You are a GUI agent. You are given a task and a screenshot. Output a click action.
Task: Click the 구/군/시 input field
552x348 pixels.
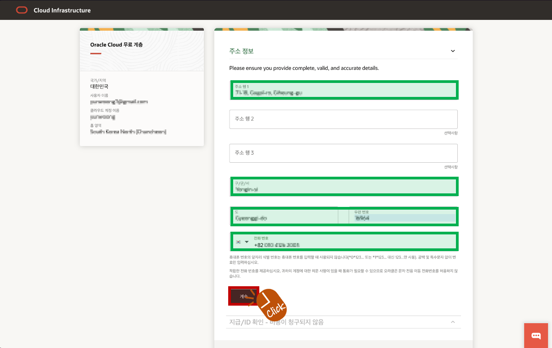[x=345, y=187]
